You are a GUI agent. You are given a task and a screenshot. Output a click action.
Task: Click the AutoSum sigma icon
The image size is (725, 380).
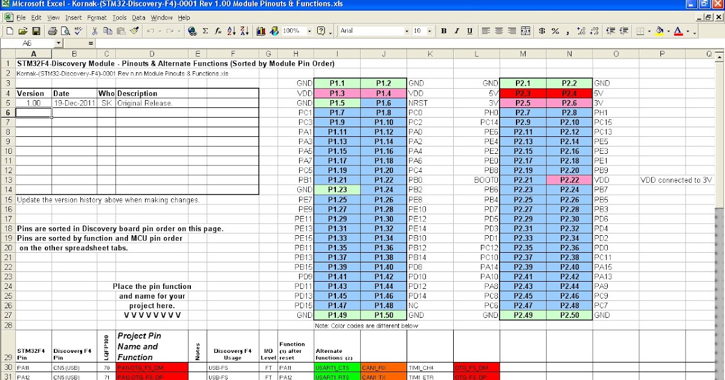tap(205, 31)
